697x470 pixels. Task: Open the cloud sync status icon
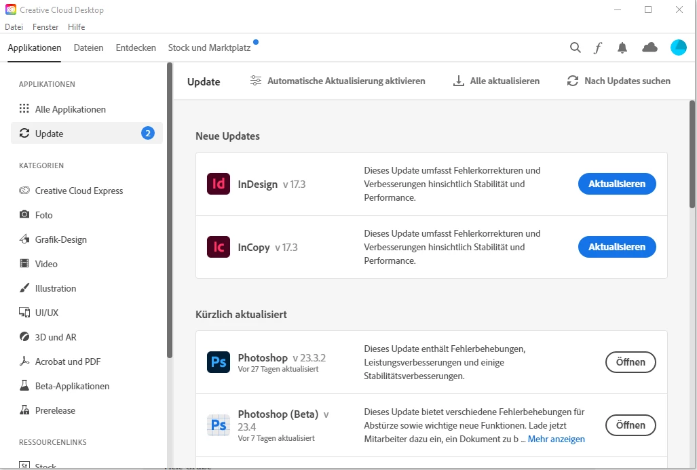click(649, 47)
